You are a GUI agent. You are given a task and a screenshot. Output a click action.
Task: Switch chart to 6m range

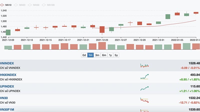point(104,55)
